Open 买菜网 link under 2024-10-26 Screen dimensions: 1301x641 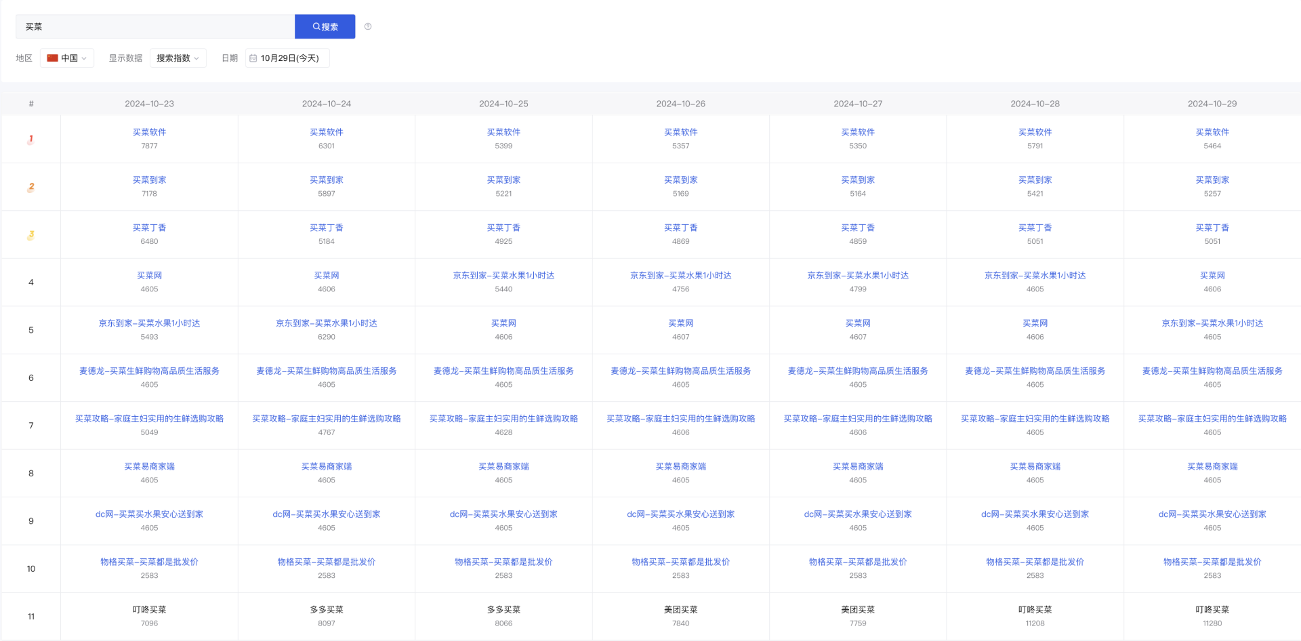pyautogui.click(x=681, y=323)
